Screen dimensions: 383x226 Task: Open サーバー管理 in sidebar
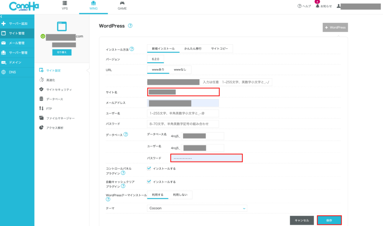tap(17, 53)
